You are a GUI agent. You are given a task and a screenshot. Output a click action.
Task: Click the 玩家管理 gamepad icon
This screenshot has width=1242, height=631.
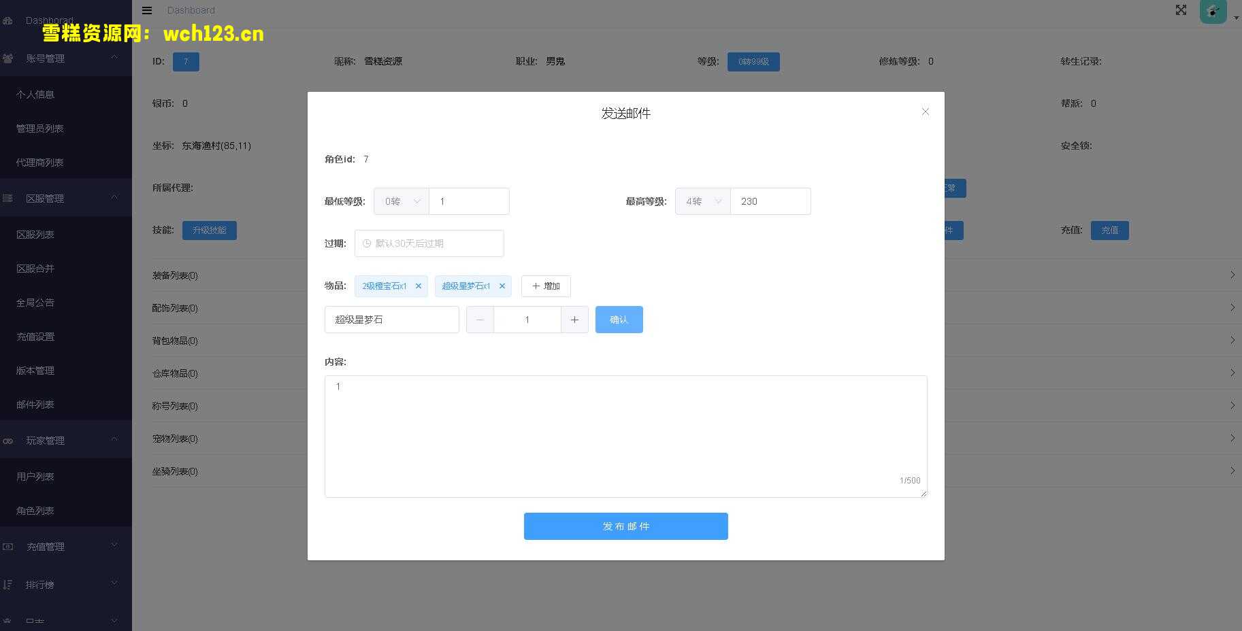coord(8,441)
